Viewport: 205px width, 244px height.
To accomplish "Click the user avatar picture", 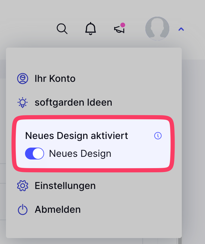I will [157, 29].
